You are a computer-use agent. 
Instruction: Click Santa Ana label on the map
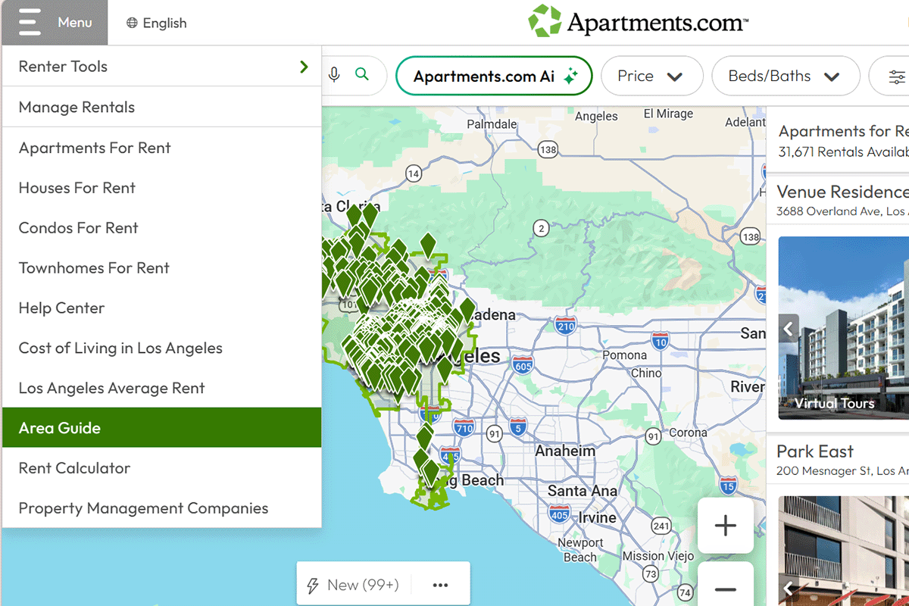pos(583,491)
